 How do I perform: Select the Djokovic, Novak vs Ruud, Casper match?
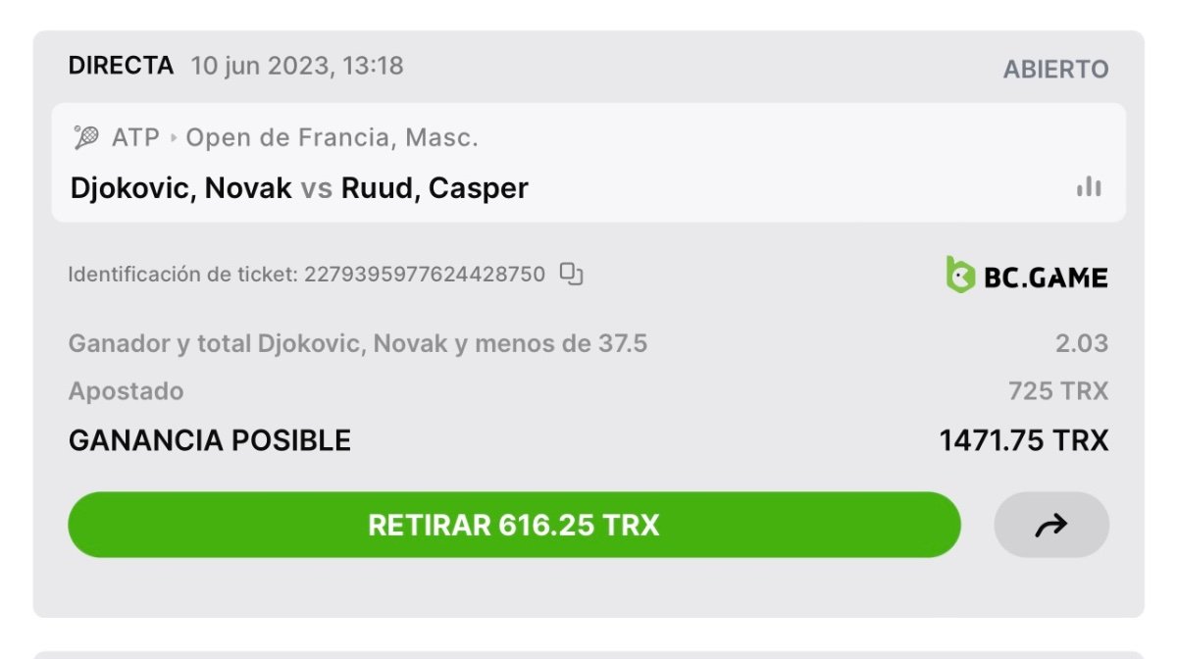click(x=299, y=187)
